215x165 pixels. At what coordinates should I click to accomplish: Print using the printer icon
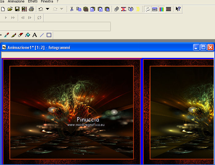click(x=31, y=9)
